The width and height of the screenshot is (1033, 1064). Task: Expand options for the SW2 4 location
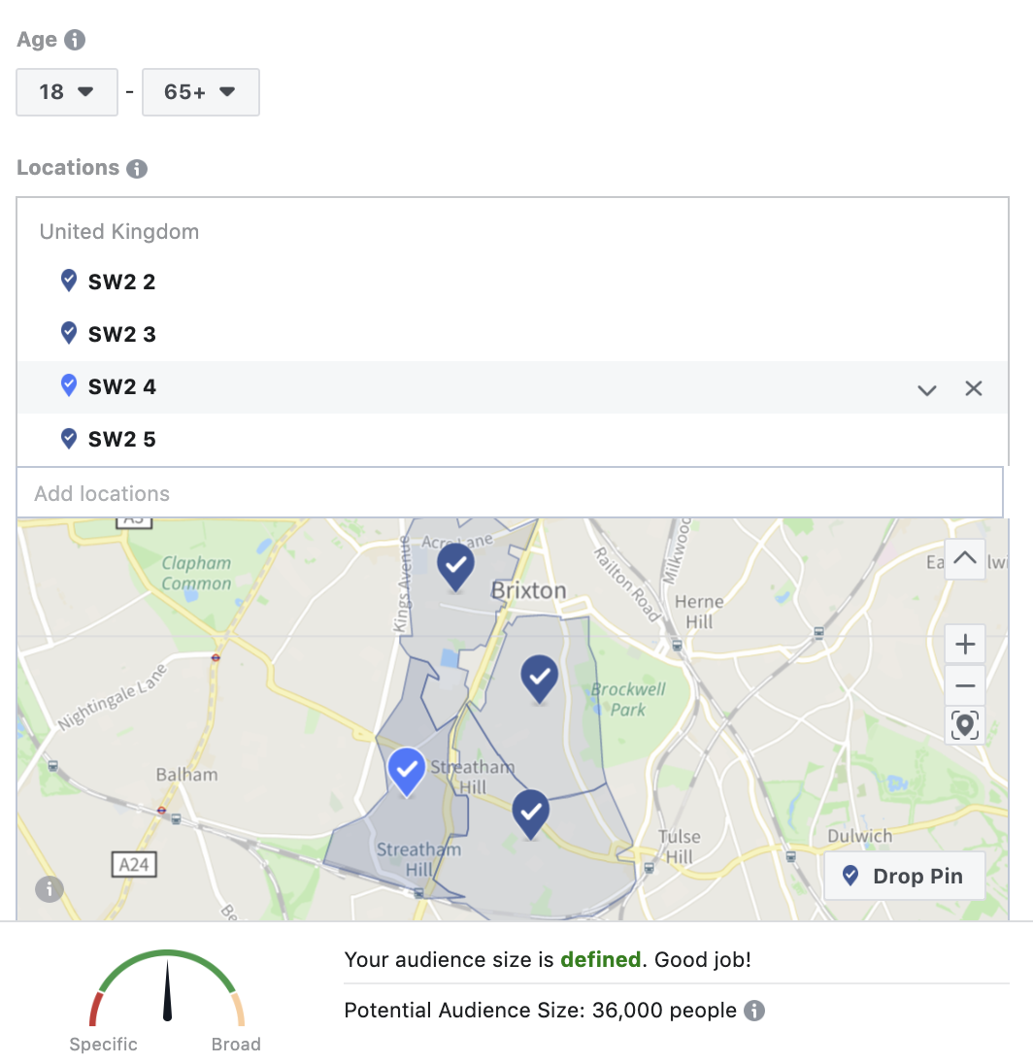[x=927, y=389]
